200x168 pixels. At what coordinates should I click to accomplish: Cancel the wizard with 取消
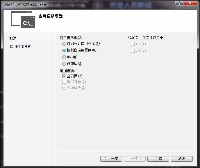182,159
